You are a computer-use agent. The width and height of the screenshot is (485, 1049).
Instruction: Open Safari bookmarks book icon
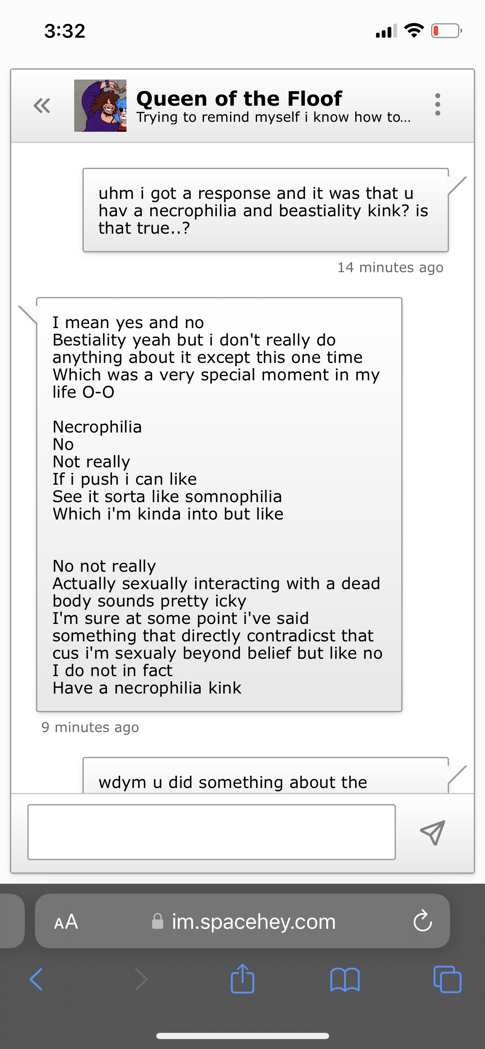[x=345, y=980]
